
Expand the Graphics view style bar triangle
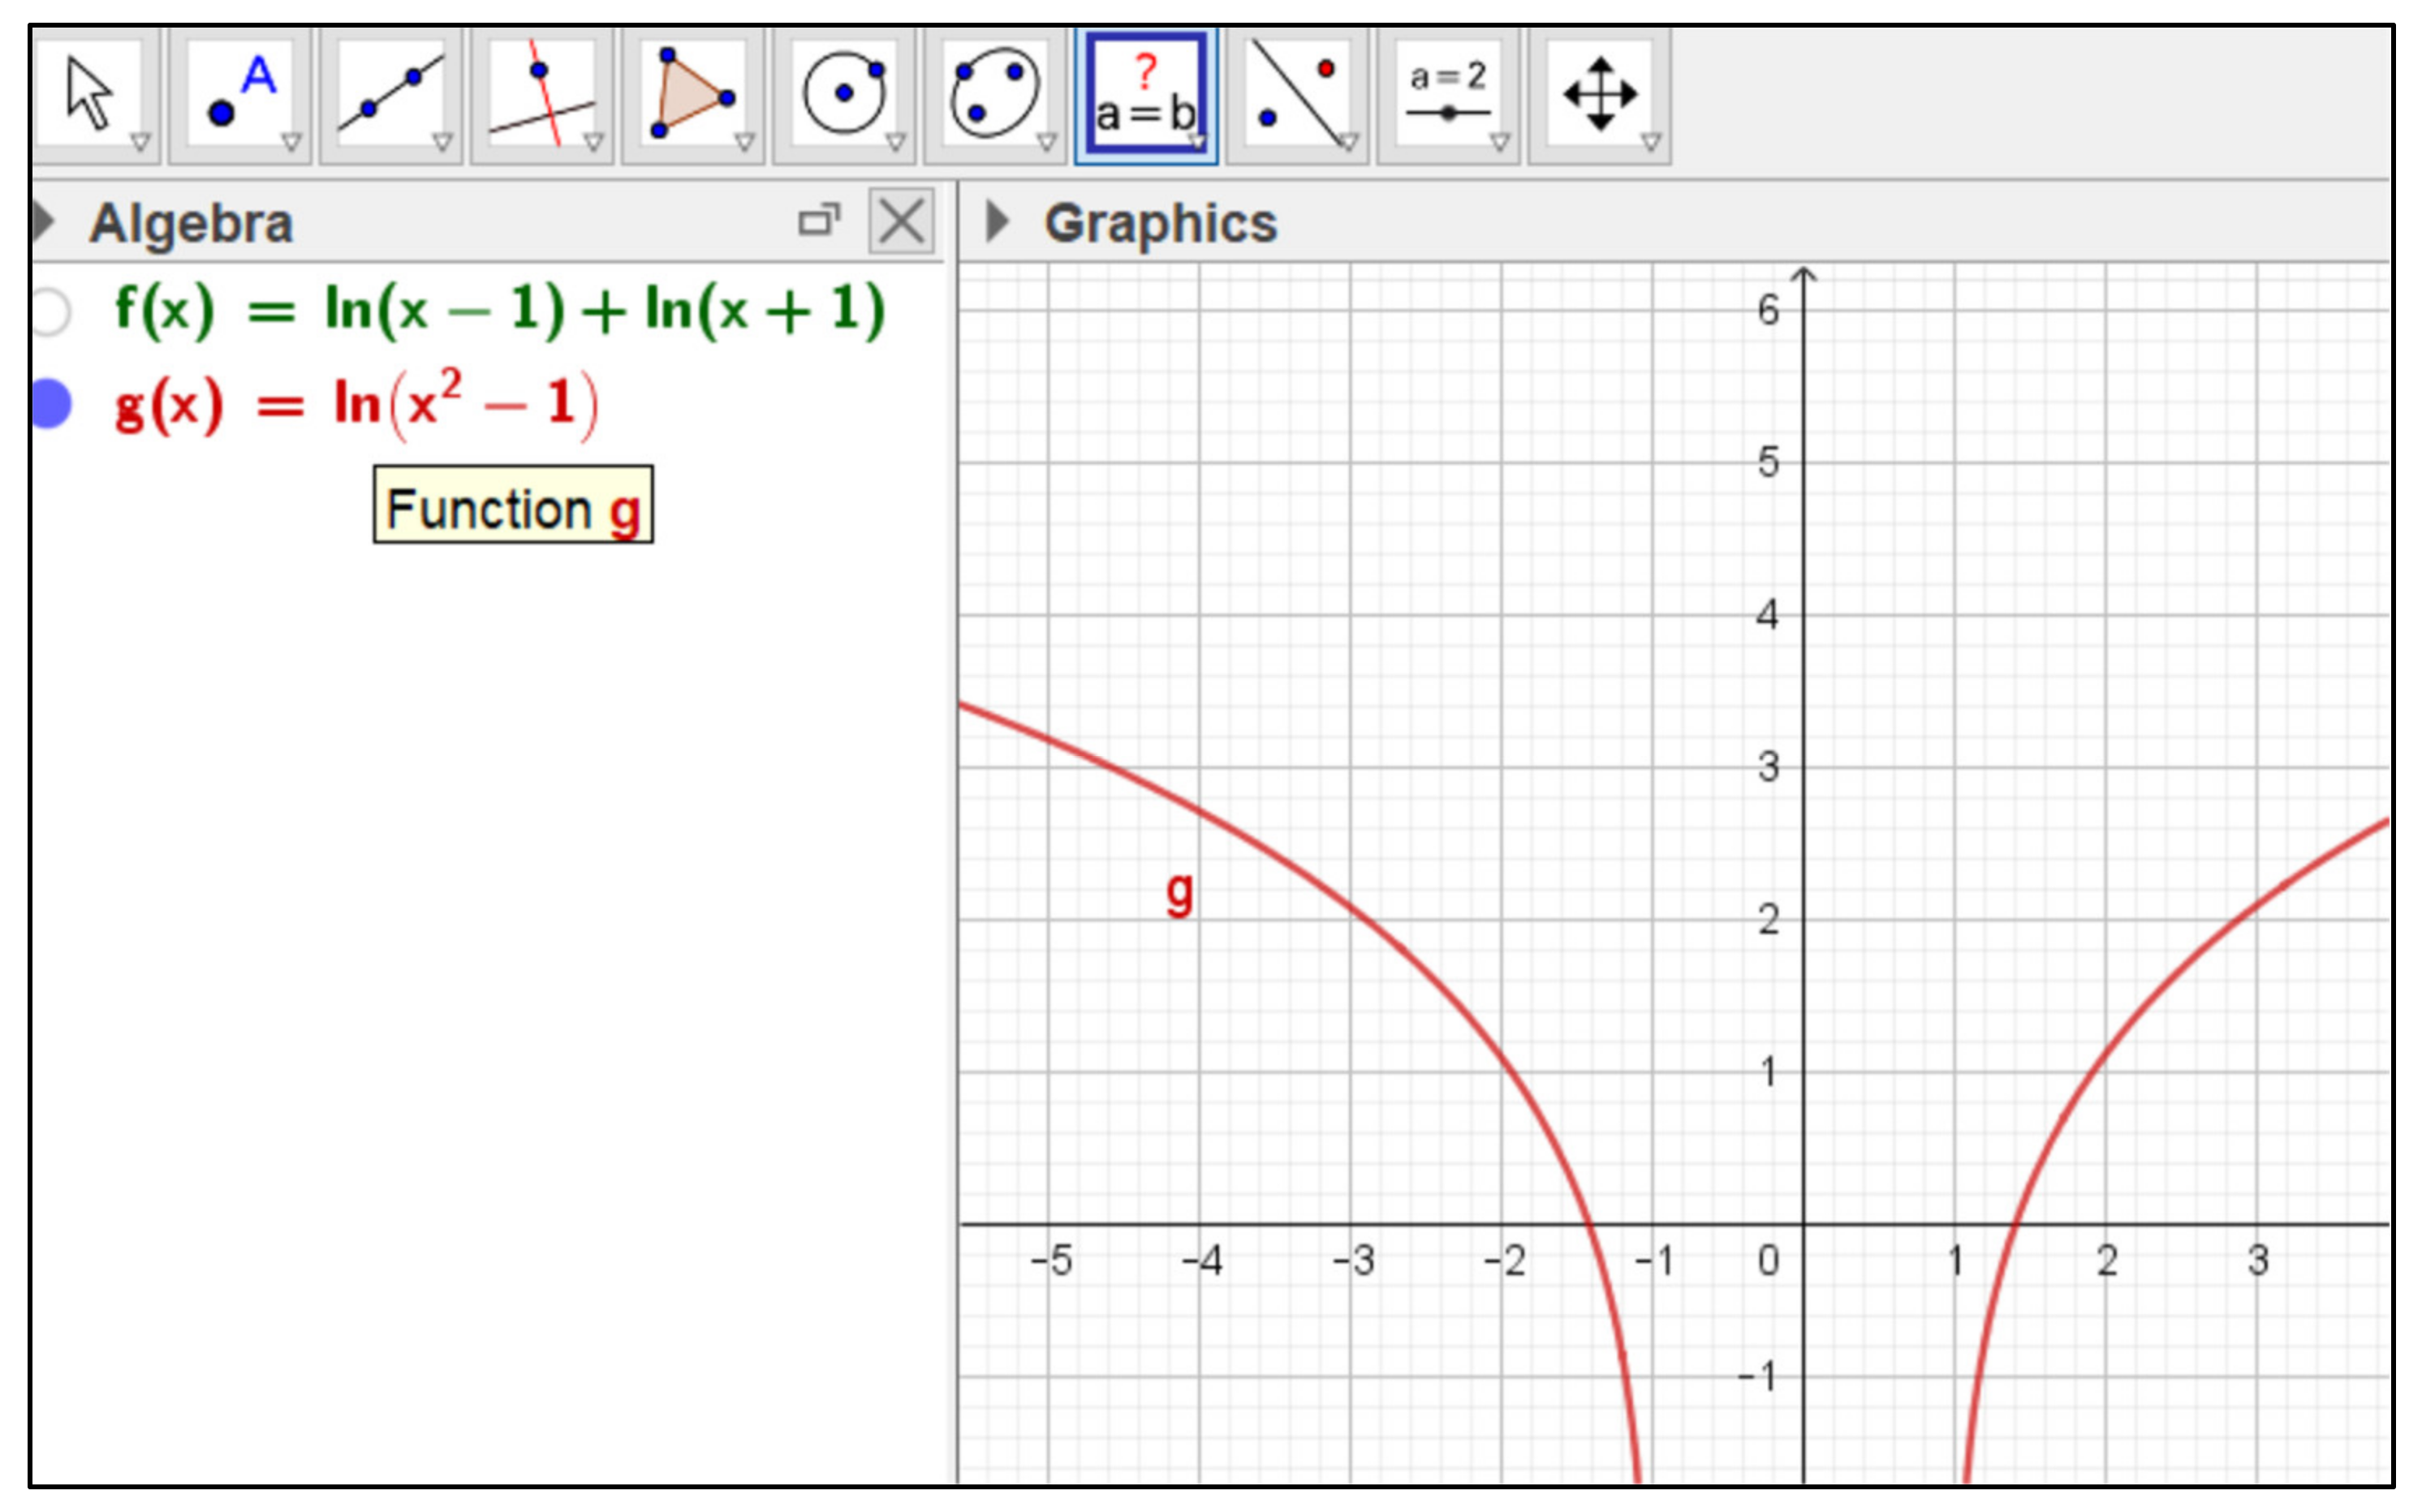[995, 222]
